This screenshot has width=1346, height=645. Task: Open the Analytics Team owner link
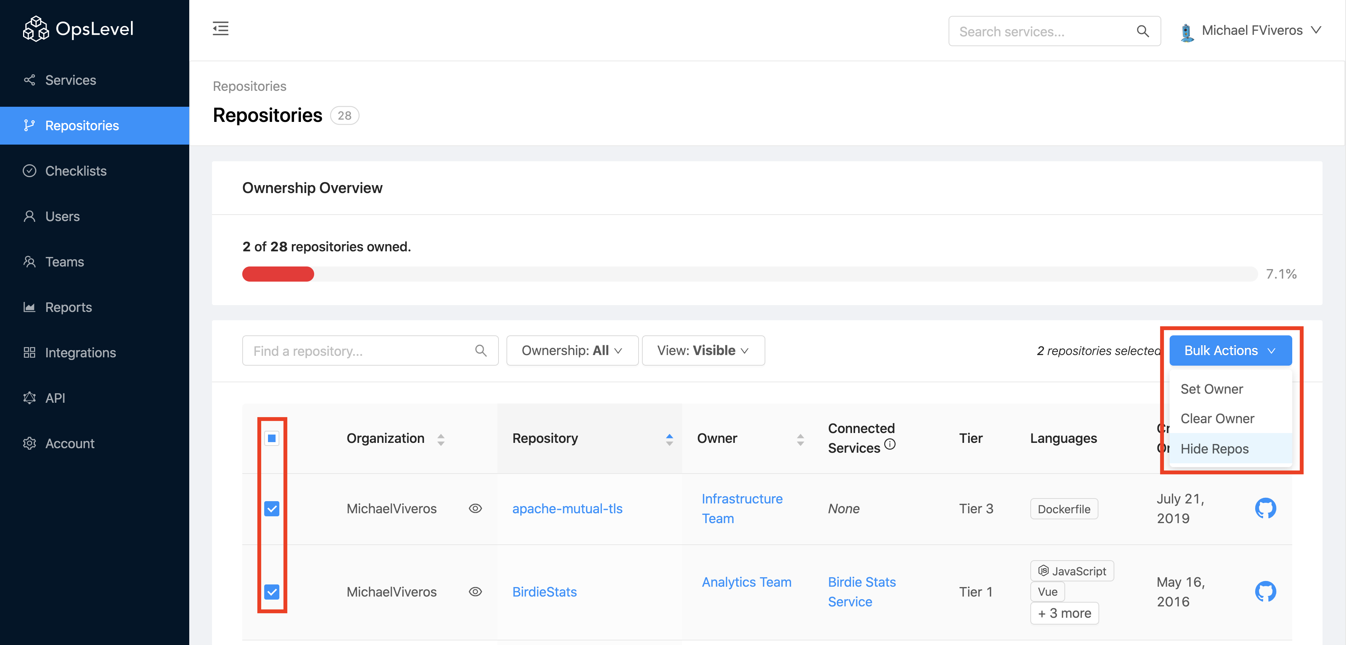[x=746, y=582]
